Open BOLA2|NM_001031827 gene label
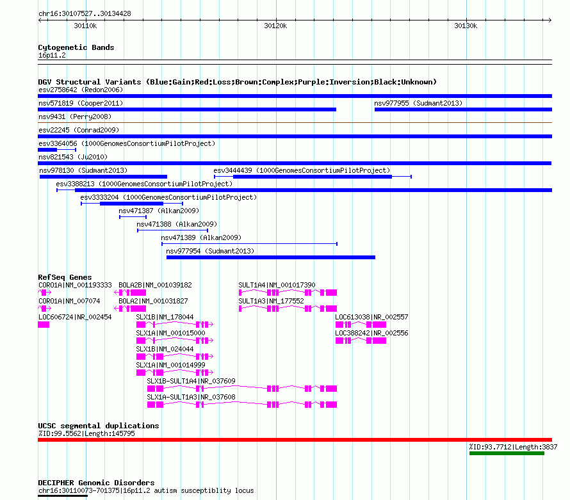 click(x=154, y=302)
